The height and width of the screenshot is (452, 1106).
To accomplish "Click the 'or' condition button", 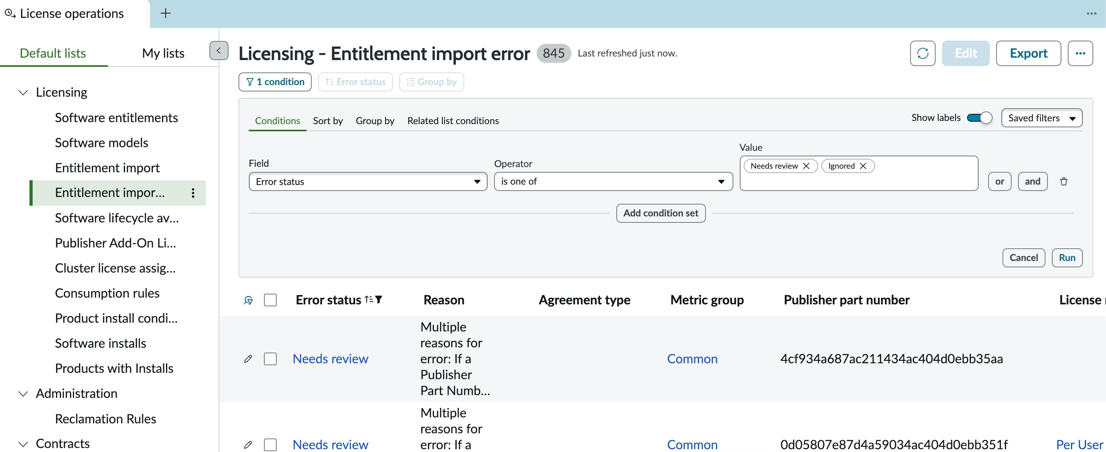I will pos(1000,181).
